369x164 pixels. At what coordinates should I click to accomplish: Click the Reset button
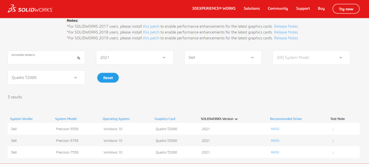108,78
